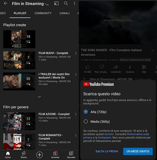Image resolution: width=157 pixels, height=160 pixels.
Task: Open options for FILM ROMANTICI - Completi playlist
Action: point(76,135)
